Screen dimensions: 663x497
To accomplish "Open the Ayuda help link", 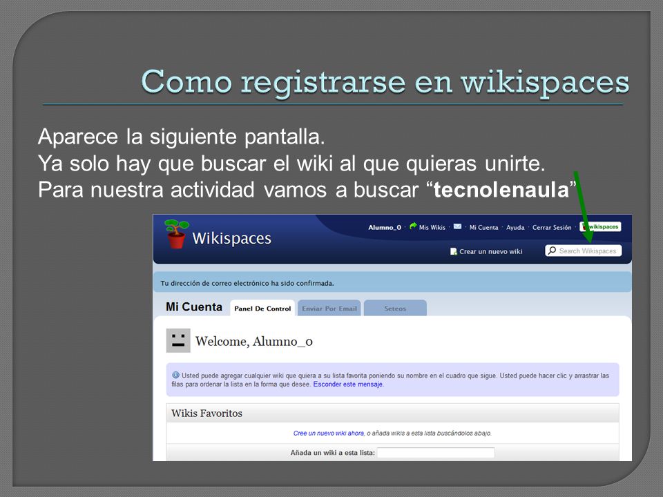I will (515, 227).
